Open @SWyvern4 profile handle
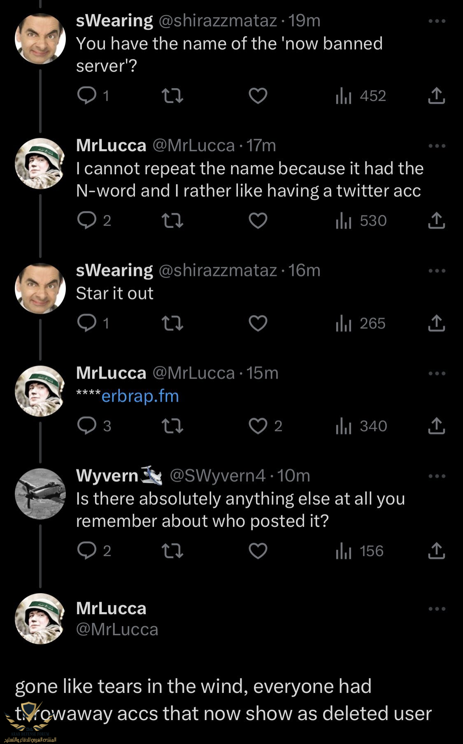This screenshot has height=744, width=463. (217, 476)
